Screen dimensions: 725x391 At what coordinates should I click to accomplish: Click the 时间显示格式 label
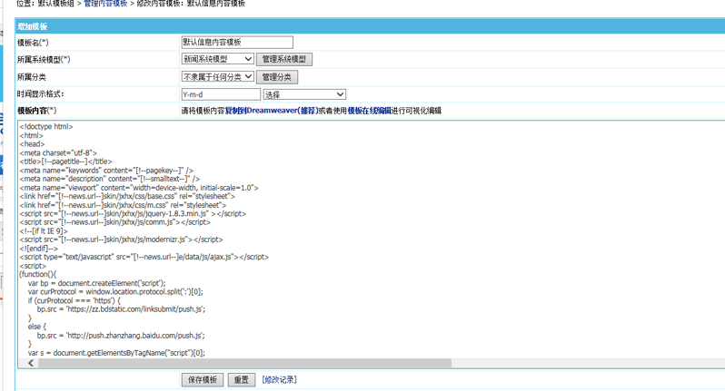click(x=41, y=94)
